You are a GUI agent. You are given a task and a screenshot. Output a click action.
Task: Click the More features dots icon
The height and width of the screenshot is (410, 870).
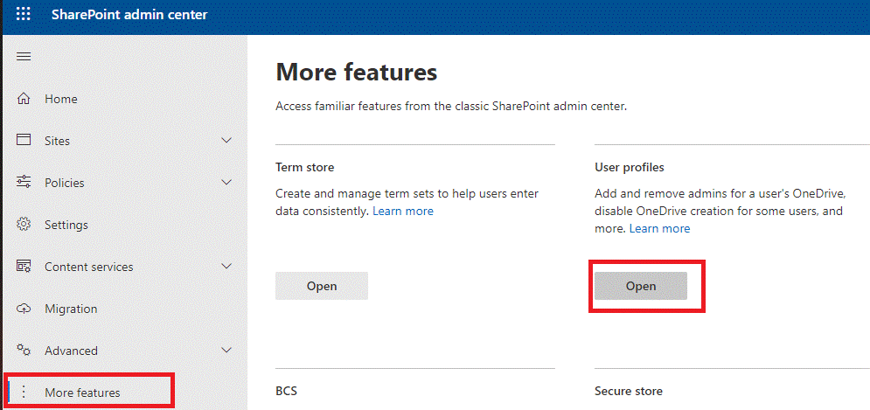(x=24, y=393)
